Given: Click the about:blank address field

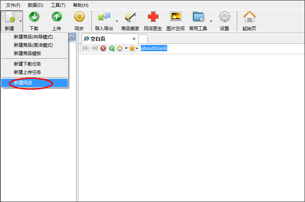Looking at the screenshot, I should [x=222, y=48].
